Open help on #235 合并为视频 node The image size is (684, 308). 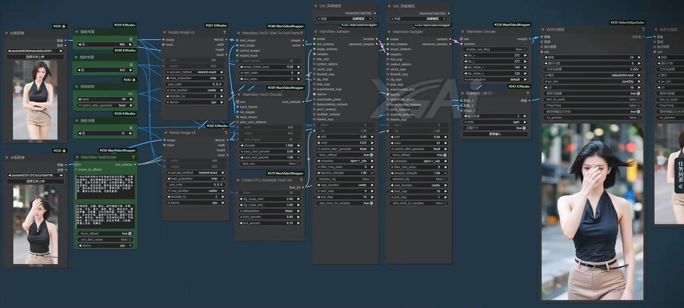click(x=643, y=30)
